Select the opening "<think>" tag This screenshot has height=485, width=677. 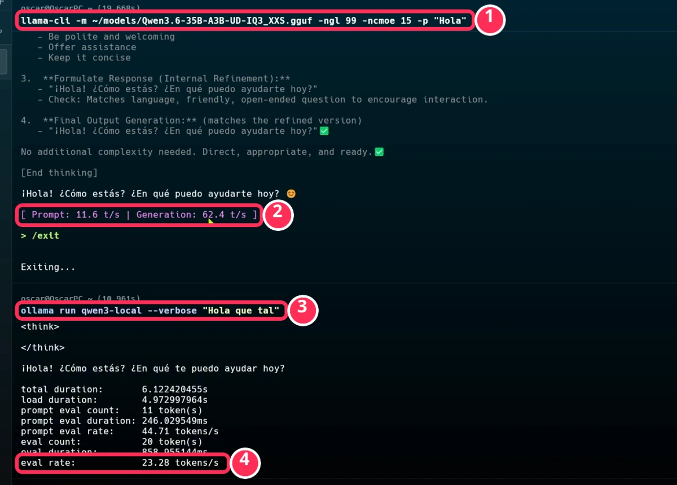[40, 326]
